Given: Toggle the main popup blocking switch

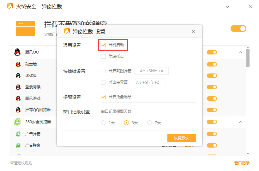Looking at the screenshot, I should pyautogui.click(x=238, y=28).
